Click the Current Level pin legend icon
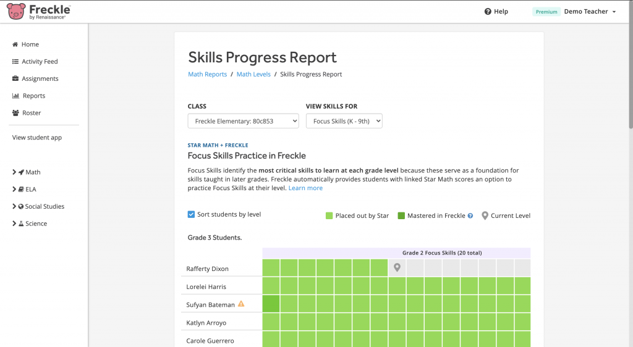 485,215
